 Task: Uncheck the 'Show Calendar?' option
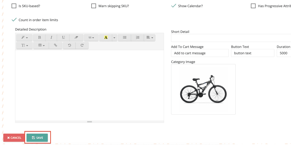tap(174, 6)
